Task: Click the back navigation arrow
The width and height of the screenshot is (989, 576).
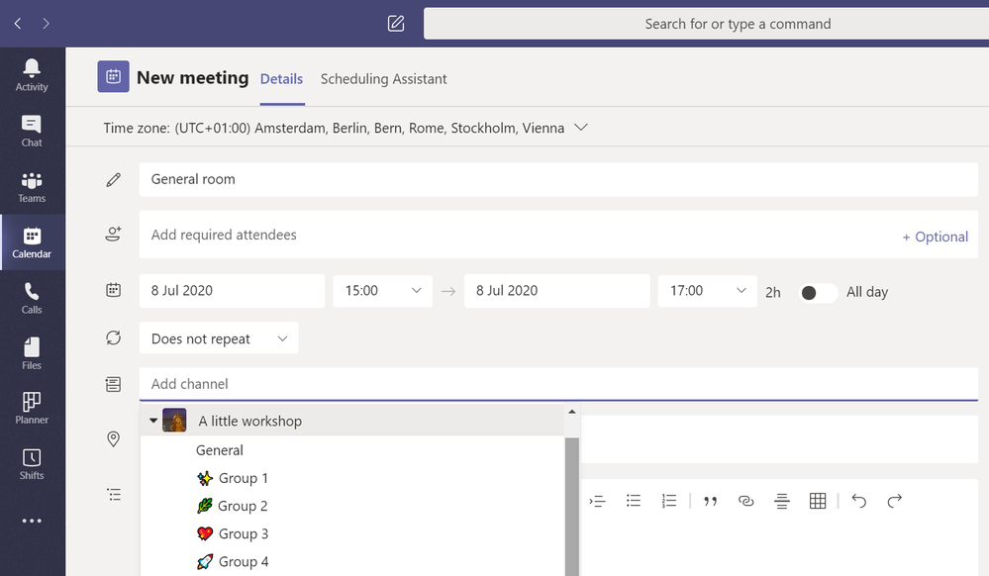Action: [18, 24]
